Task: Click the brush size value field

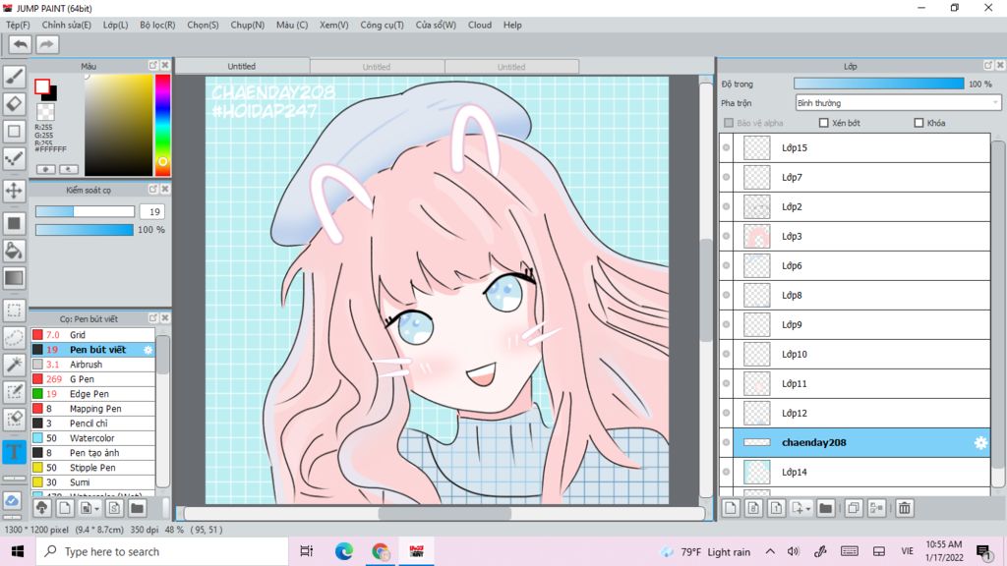Action: coord(152,212)
